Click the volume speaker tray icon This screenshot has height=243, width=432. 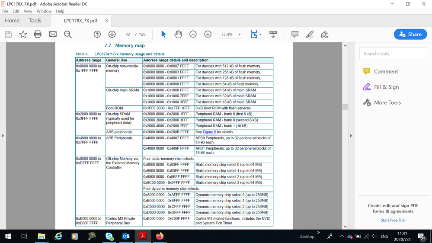click(x=374, y=237)
